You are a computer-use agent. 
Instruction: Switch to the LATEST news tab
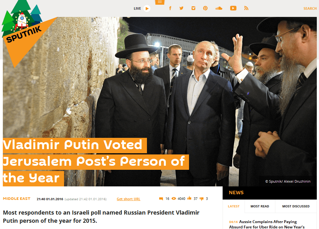pos(234,206)
